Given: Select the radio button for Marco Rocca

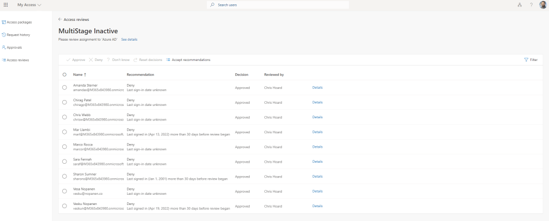Looking at the screenshot, I should 64,147.
